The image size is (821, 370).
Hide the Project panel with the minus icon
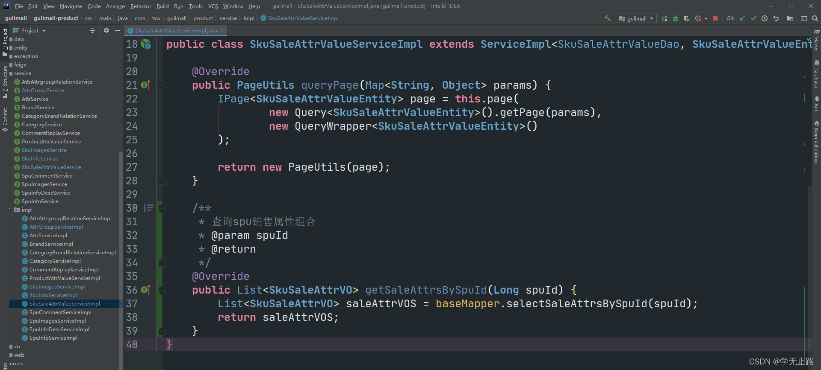click(x=118, y=30)
